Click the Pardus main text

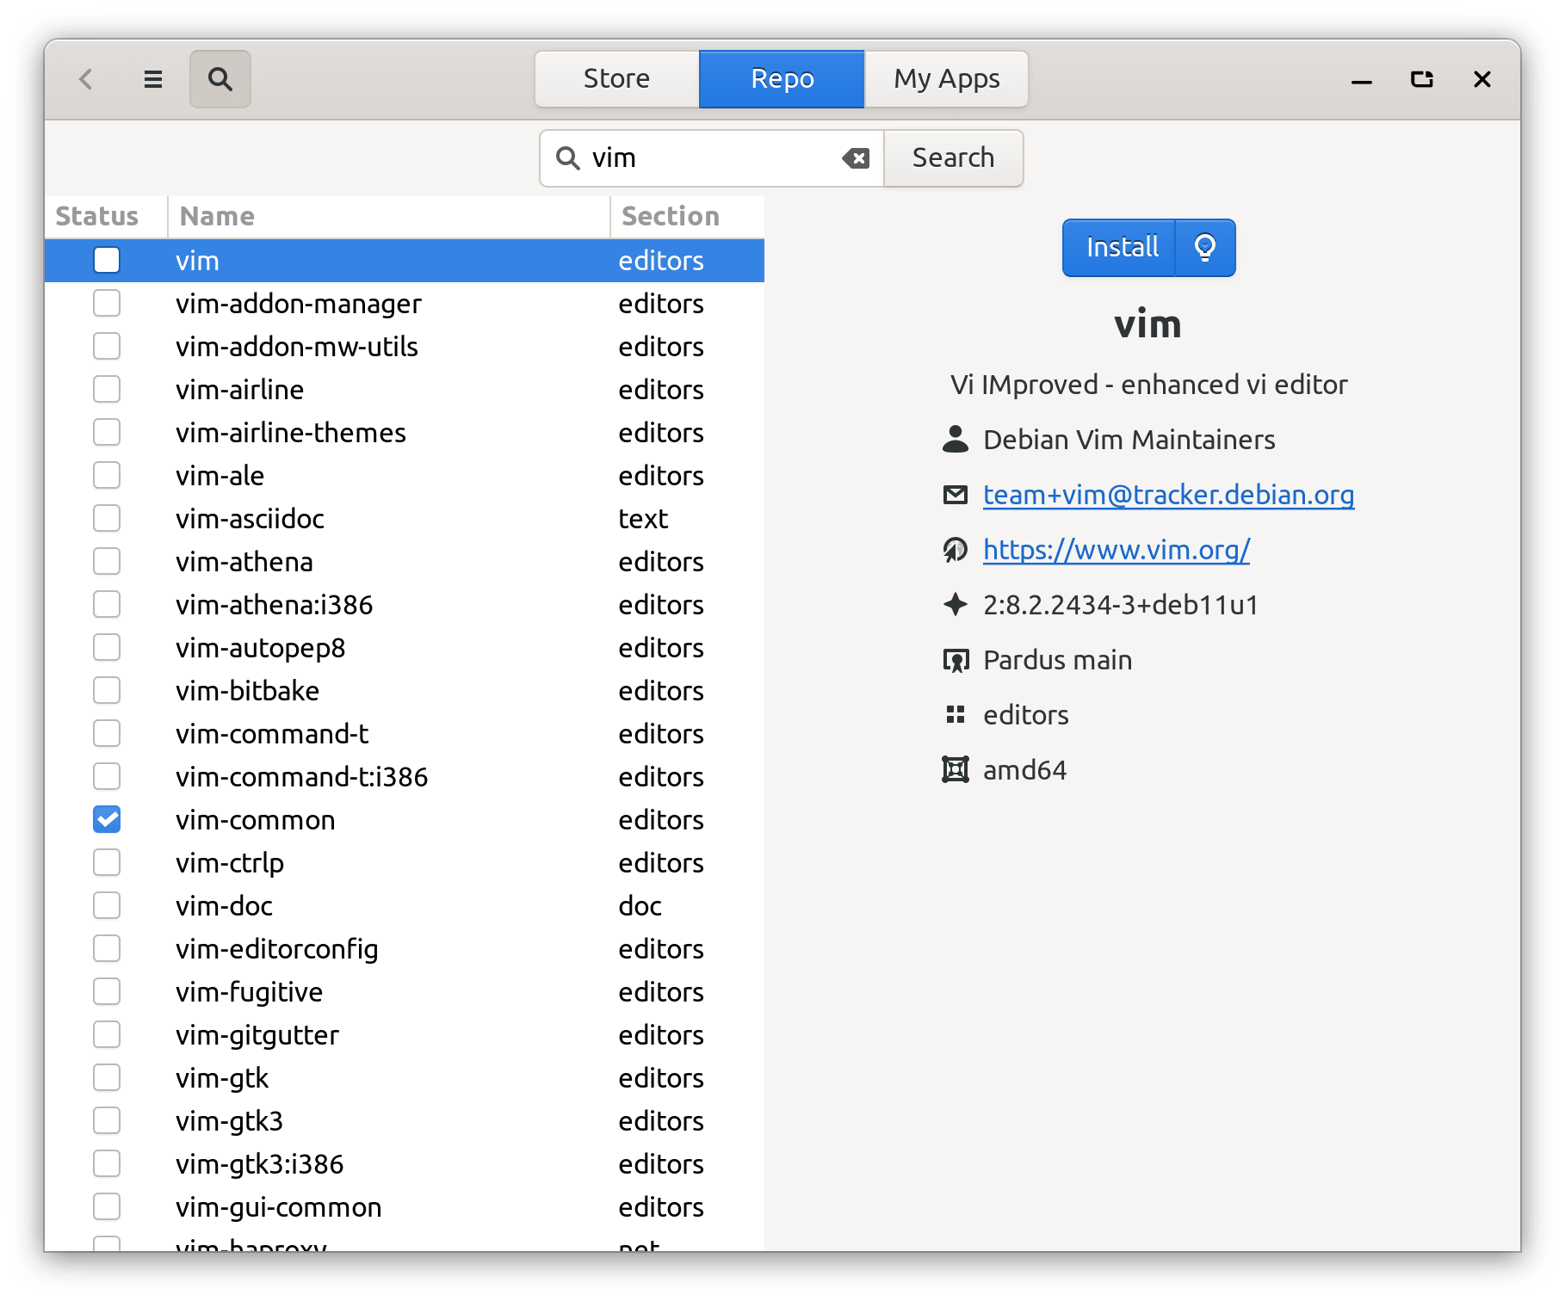pos(1057,659)
